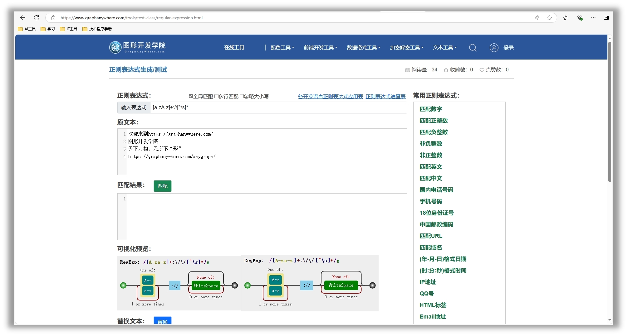Open the site search magnifier icon
The image size is (628, 336).
[x=473, y=48]
